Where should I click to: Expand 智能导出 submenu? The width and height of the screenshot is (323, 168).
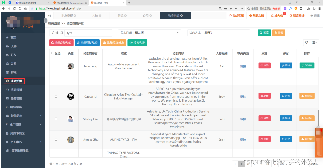tap(23, 116)
